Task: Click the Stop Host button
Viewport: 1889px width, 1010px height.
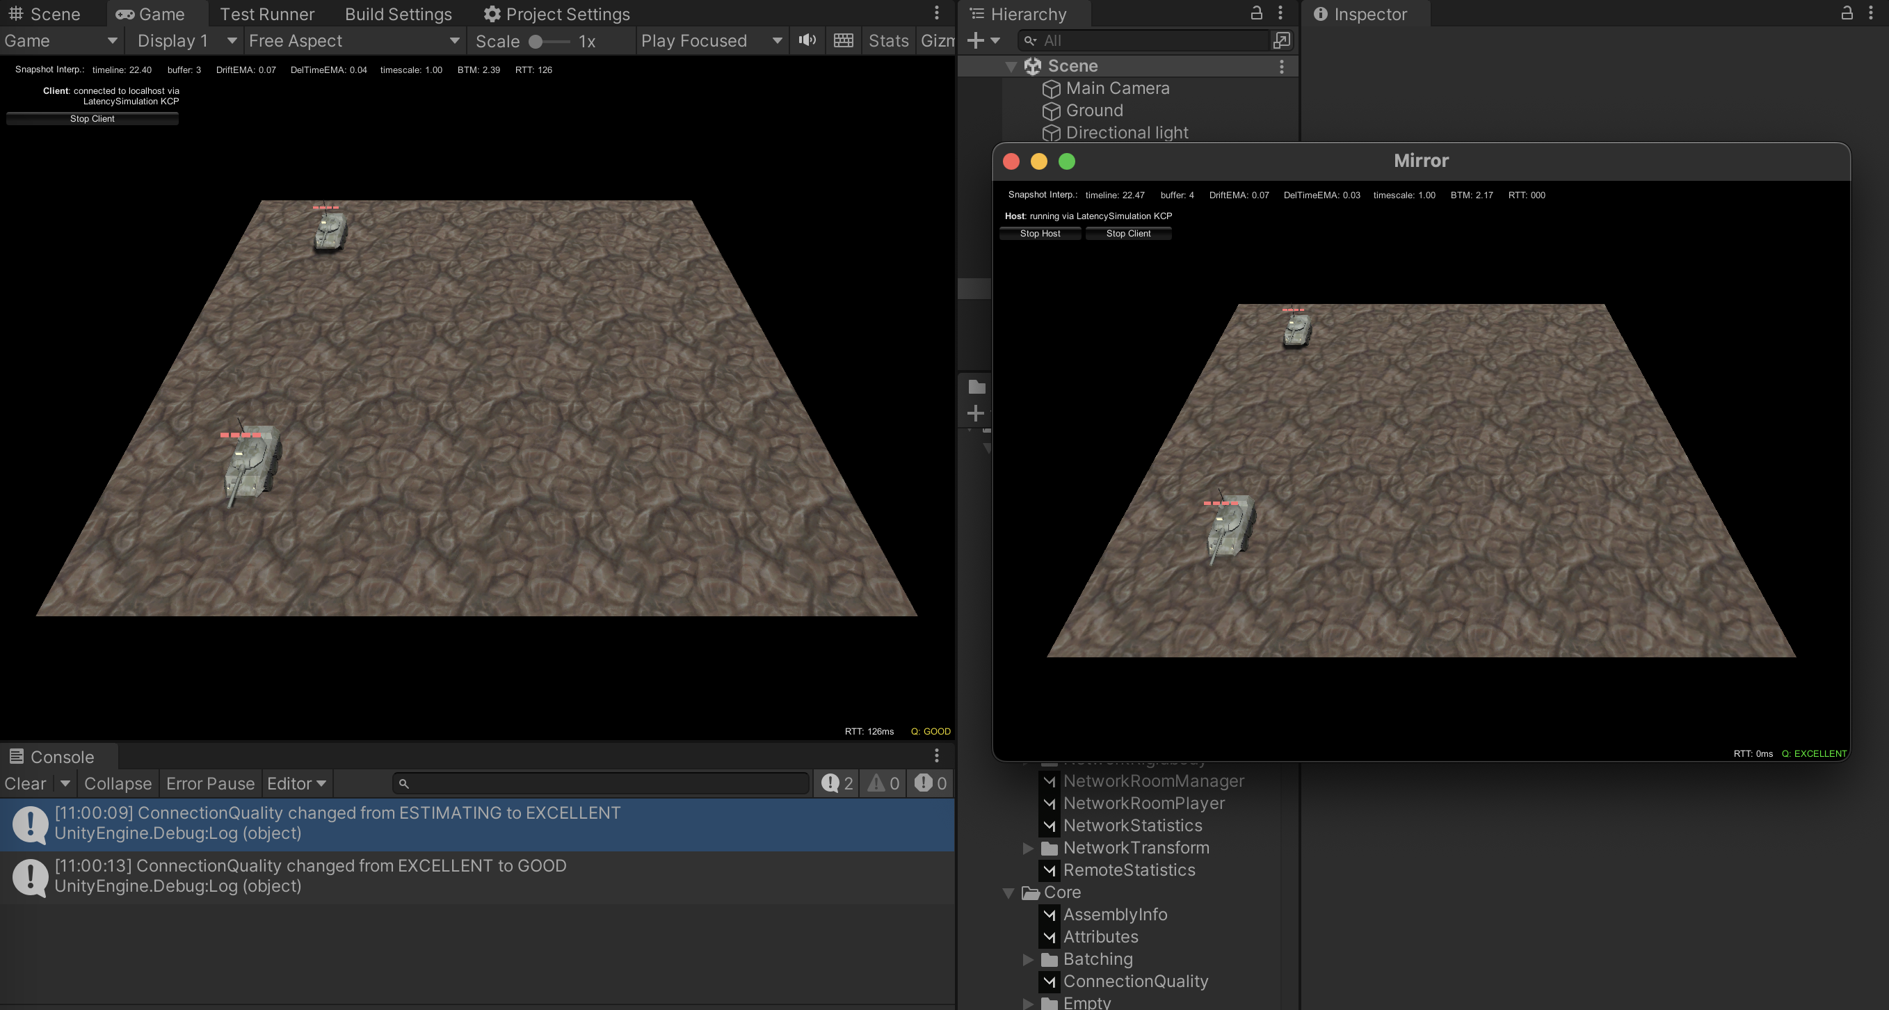Action: (1039, 233)
